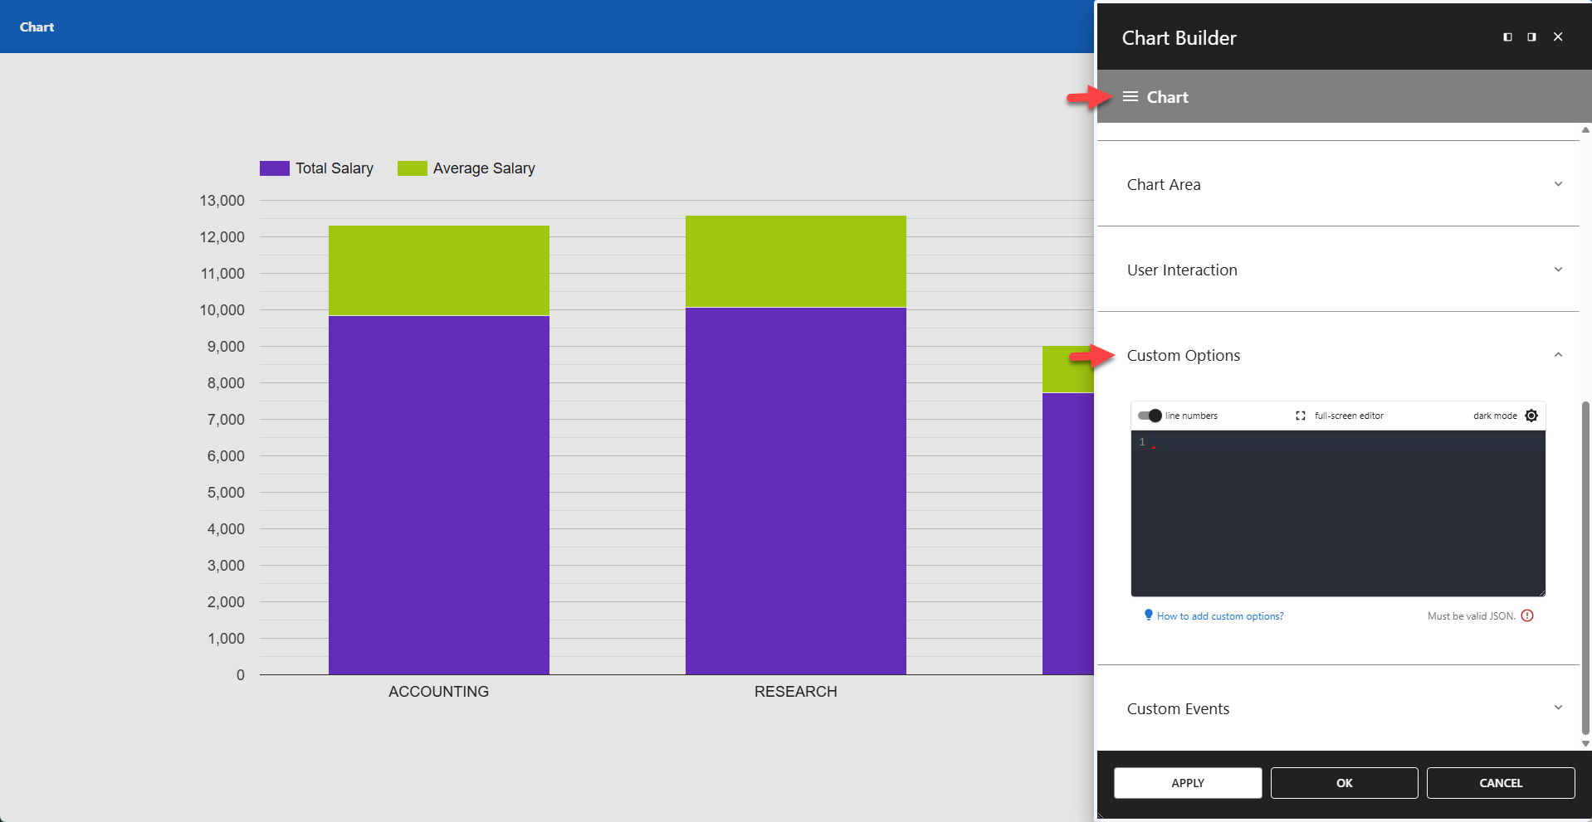Dock Chart Builder panel to the right

pyautogui.click(x=1531, y=36)
